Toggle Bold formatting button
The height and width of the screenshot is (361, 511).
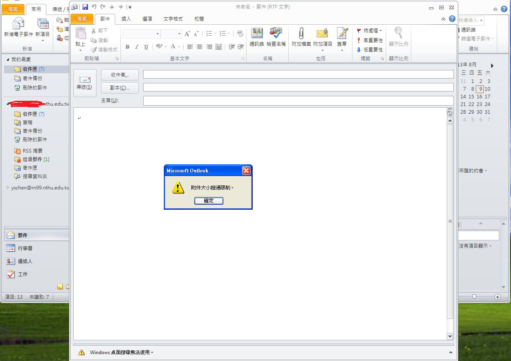tap(127, 47)
